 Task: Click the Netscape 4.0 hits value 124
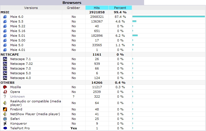point(97,78)
